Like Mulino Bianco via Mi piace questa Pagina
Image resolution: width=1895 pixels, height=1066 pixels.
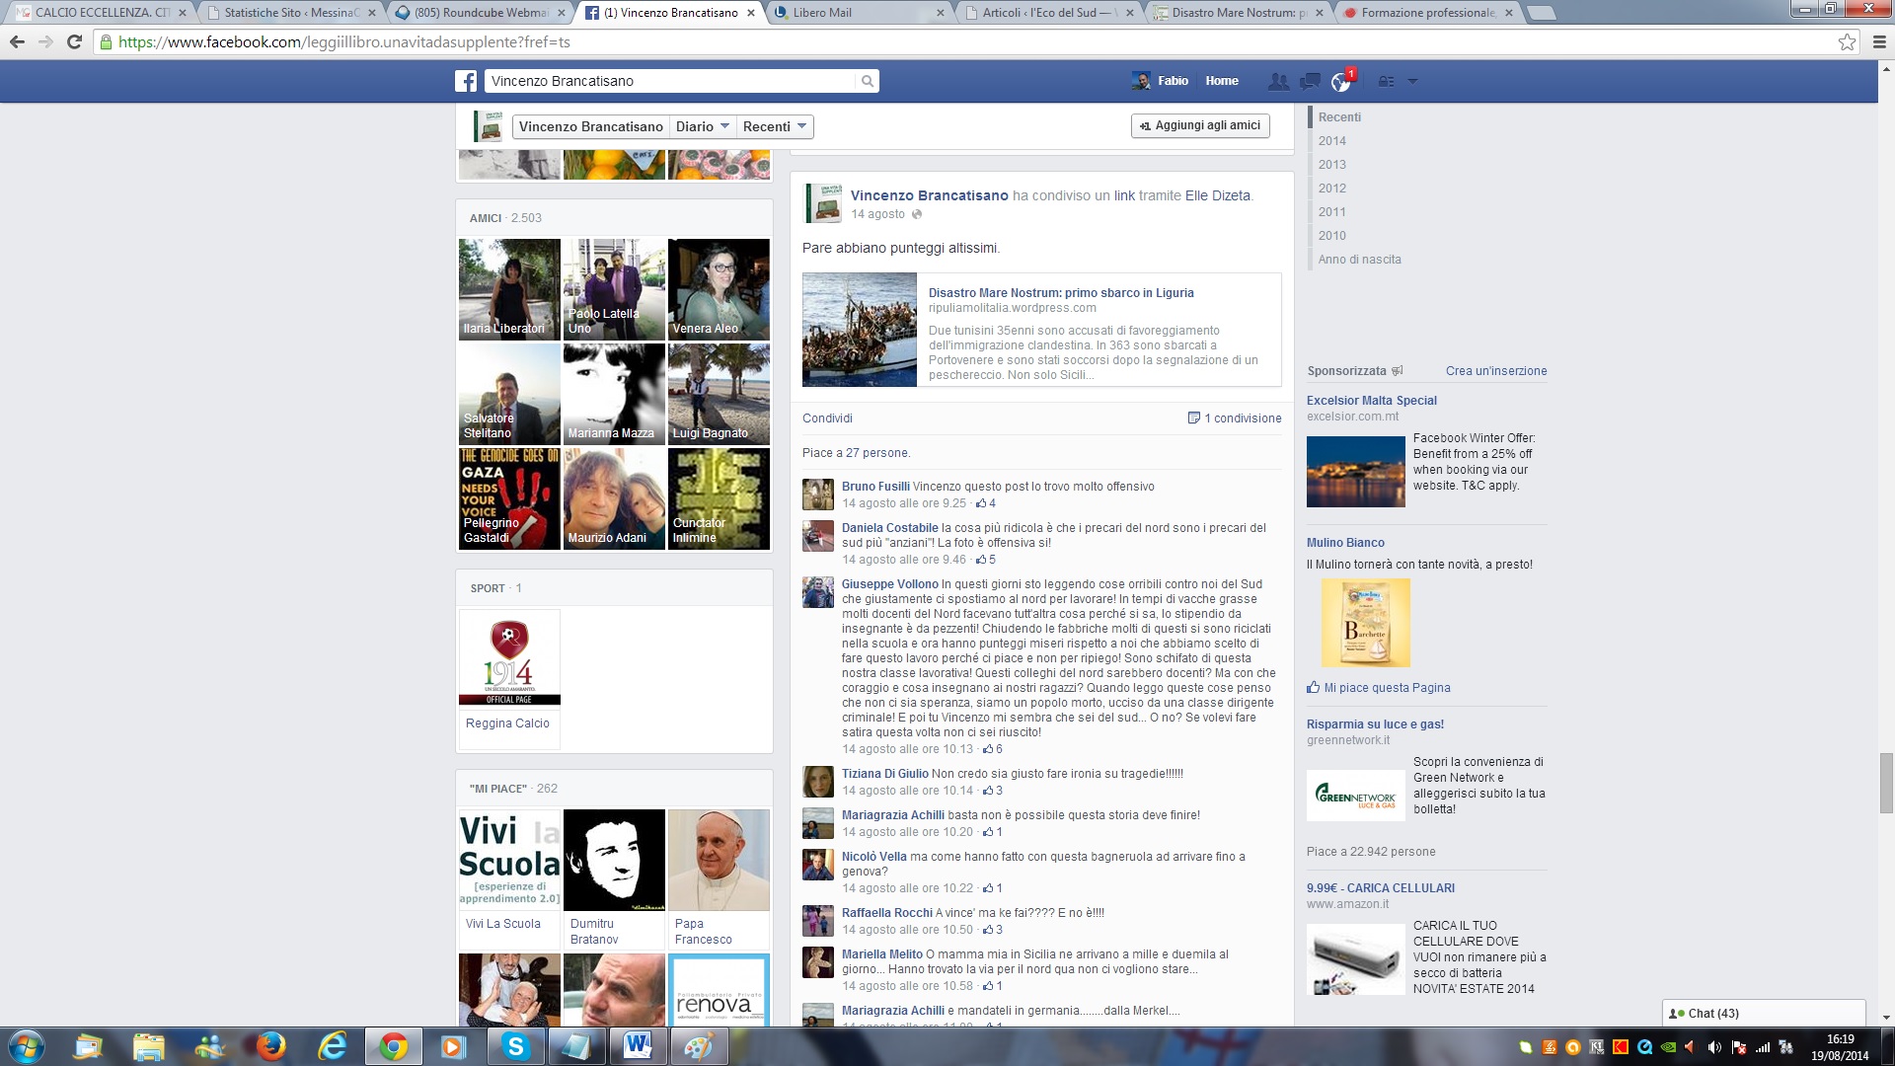click(x=1379, y=688)
